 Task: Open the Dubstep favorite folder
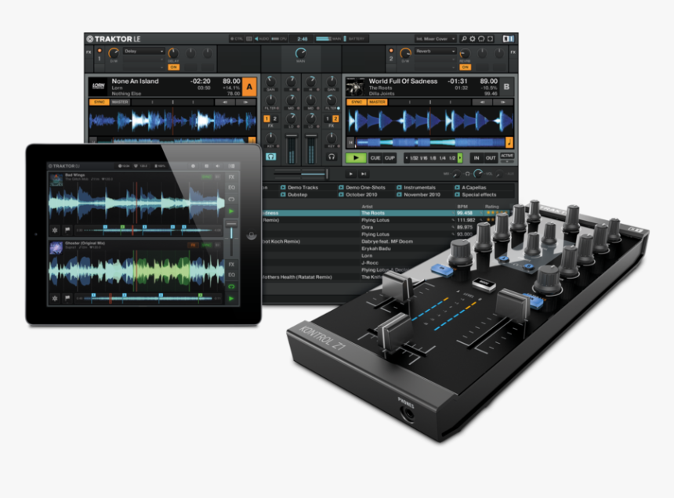tap(294, 194)
